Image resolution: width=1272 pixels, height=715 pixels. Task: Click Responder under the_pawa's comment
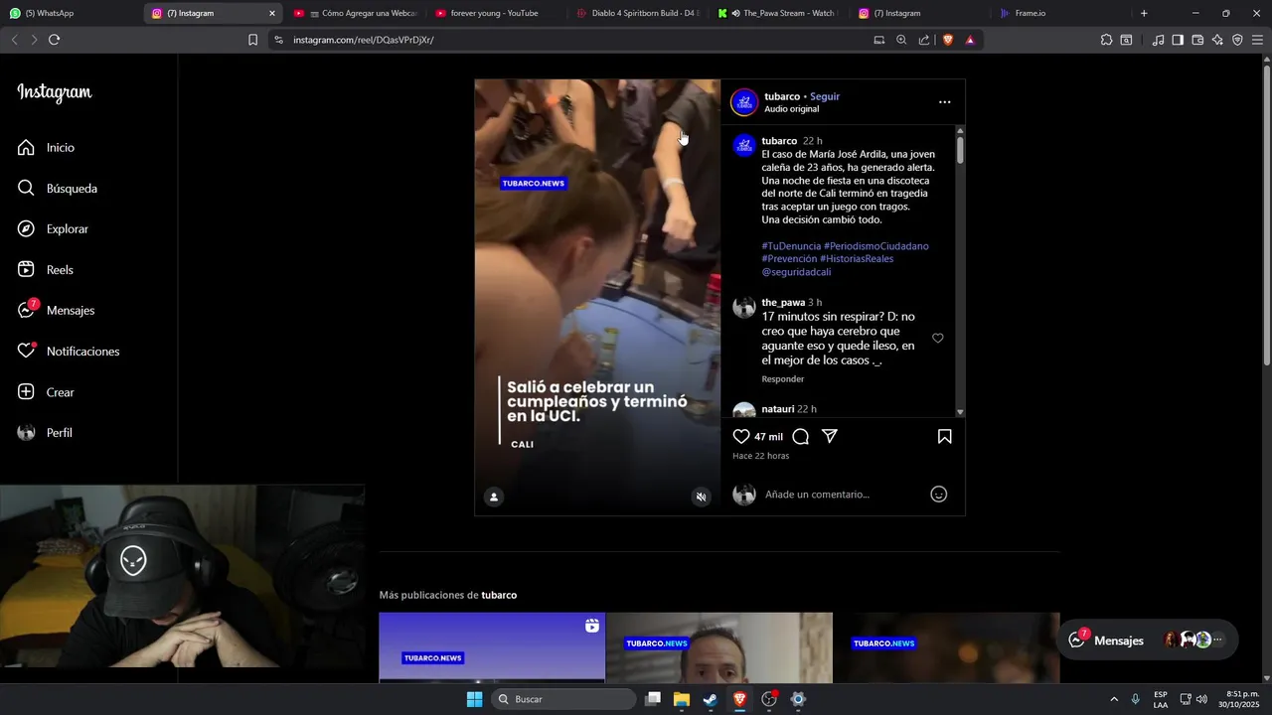pyautogui.click(x=783, y=379)
